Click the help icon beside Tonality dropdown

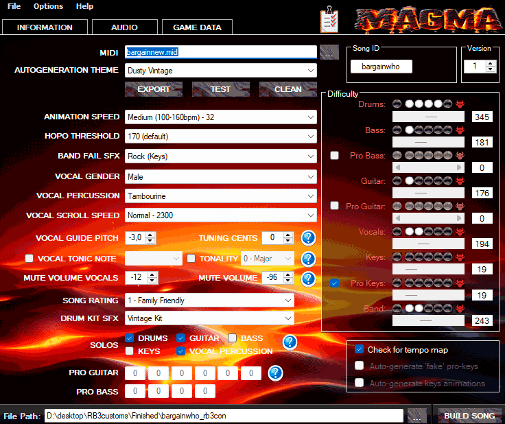308,259
